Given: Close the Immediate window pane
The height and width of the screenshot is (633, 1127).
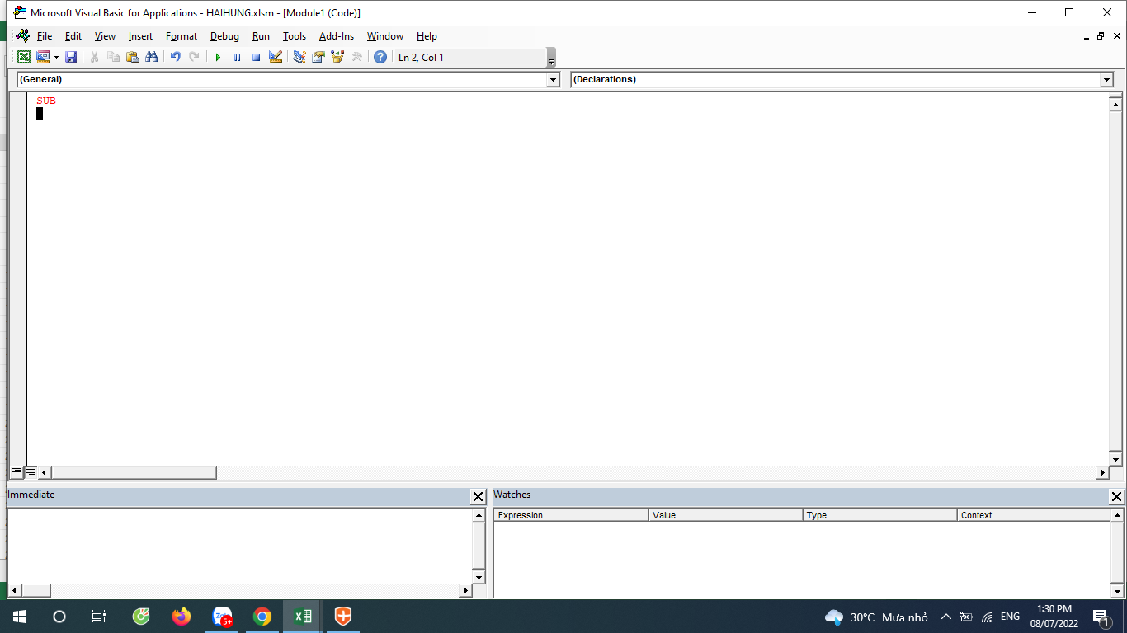Looking at the screenshot, I should (x=478, y=496).
